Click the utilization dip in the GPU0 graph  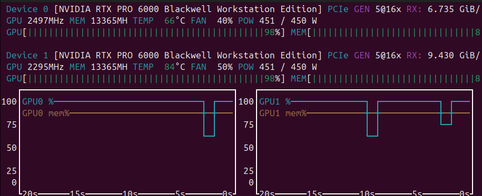[209, 119]
